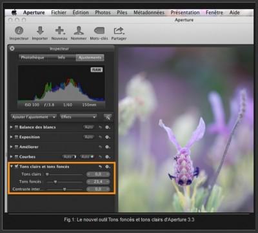Click the Apple menu logo
258x233 pixels.
click(x=14, y=12)
